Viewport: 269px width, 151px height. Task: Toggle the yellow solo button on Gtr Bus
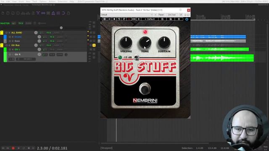pyautogui.click(x=94, y=45)
